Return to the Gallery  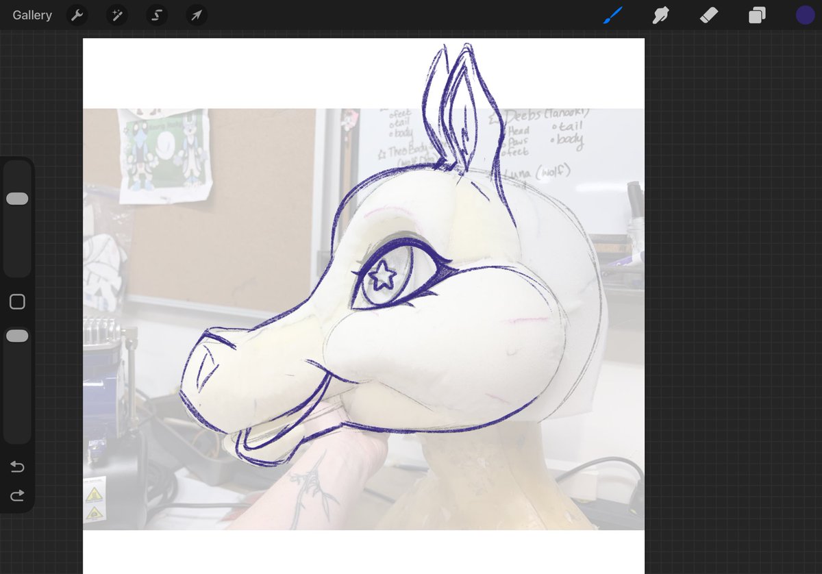[32, 15]
